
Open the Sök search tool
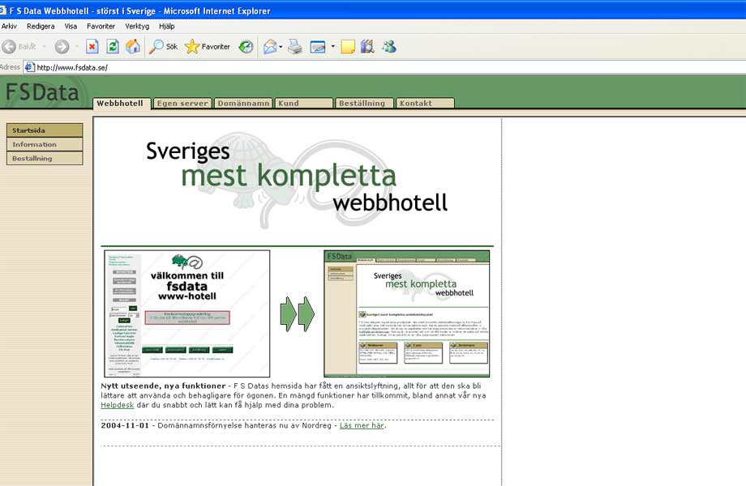(x=163, y=46)
